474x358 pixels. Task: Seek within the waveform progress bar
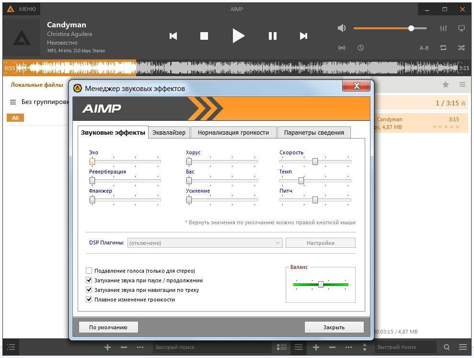237,68
